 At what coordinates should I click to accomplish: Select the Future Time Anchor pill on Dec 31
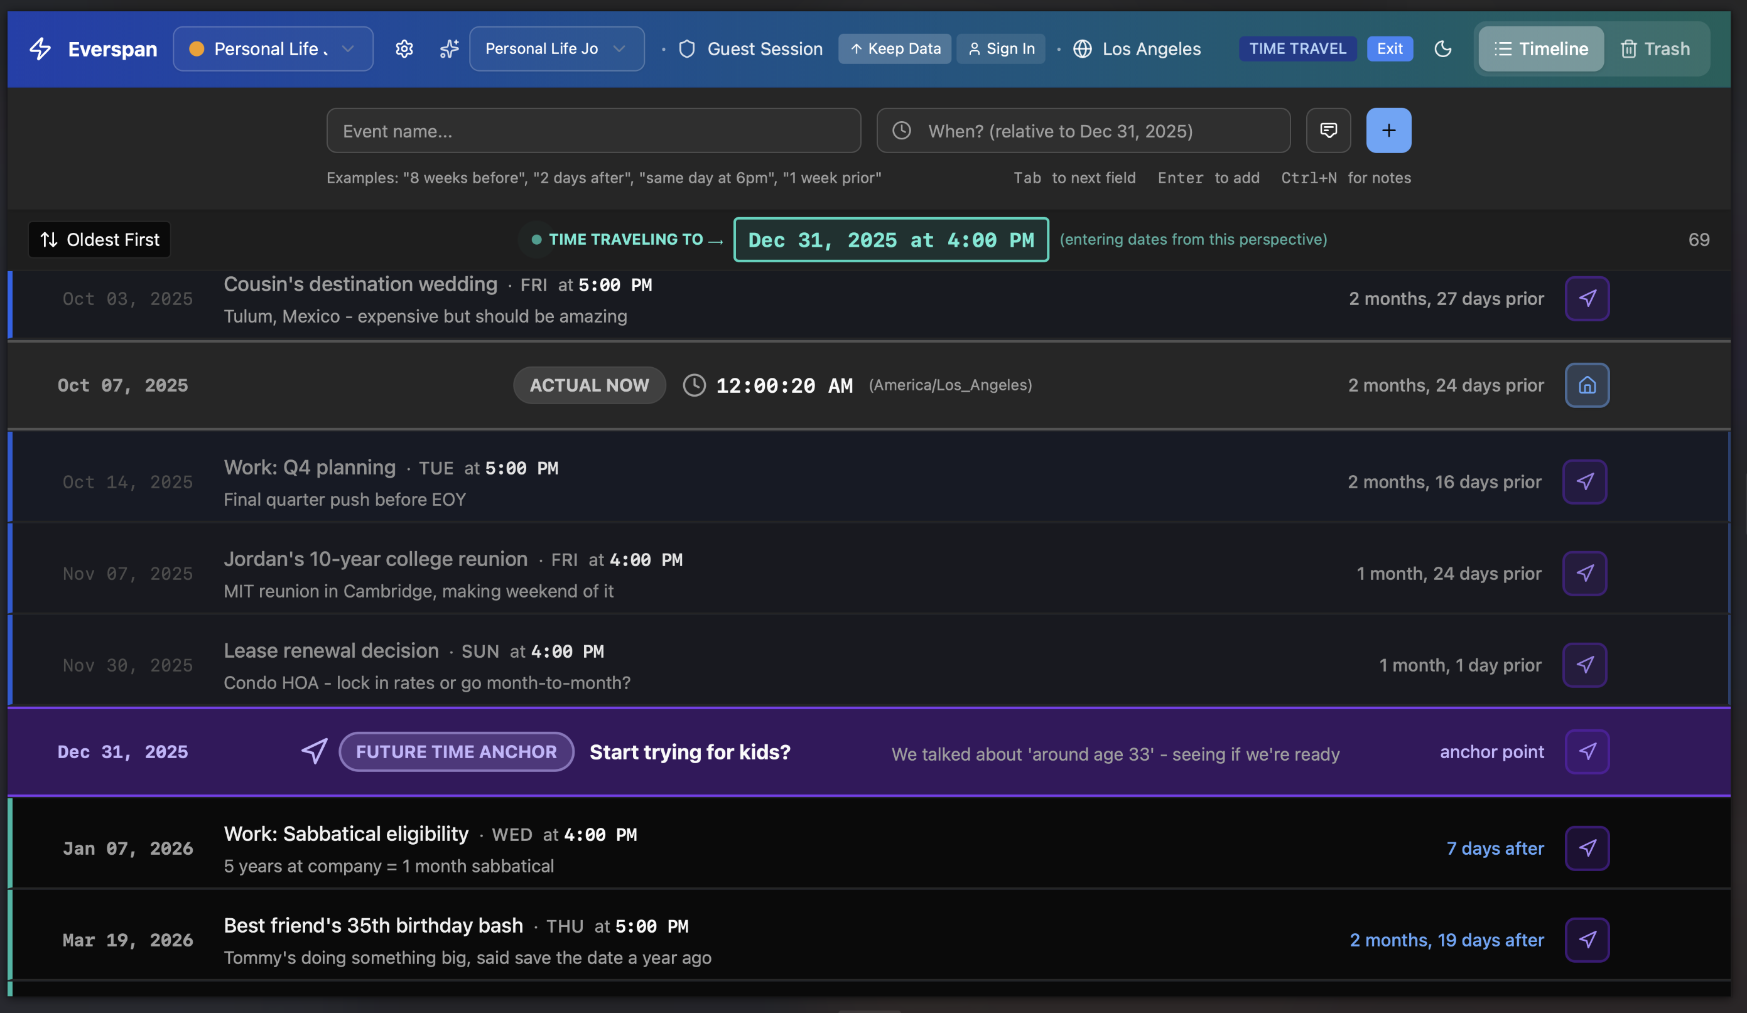456,751
